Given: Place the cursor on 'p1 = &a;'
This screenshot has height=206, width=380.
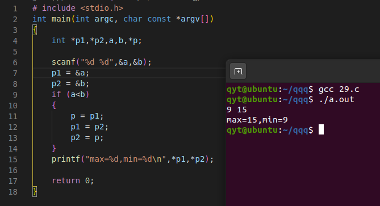Looking at the screenshot, I should 70,73.
